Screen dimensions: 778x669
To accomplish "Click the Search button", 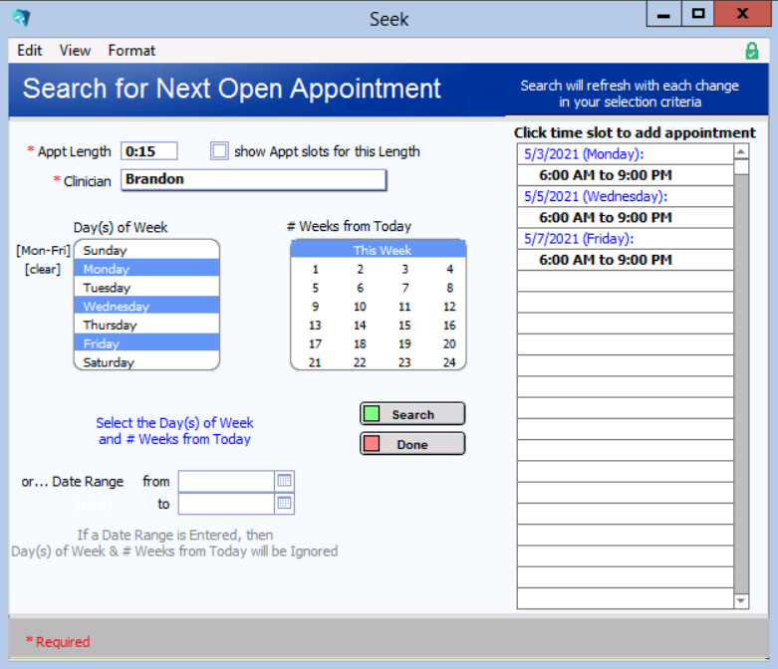I will point(412,414).
